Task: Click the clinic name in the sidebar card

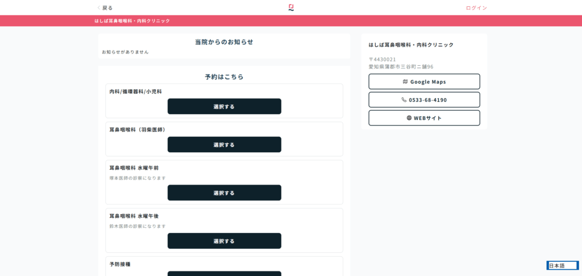Action: [411, 45]
